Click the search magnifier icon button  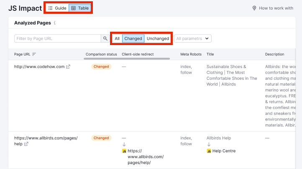(x=105, y=38)
